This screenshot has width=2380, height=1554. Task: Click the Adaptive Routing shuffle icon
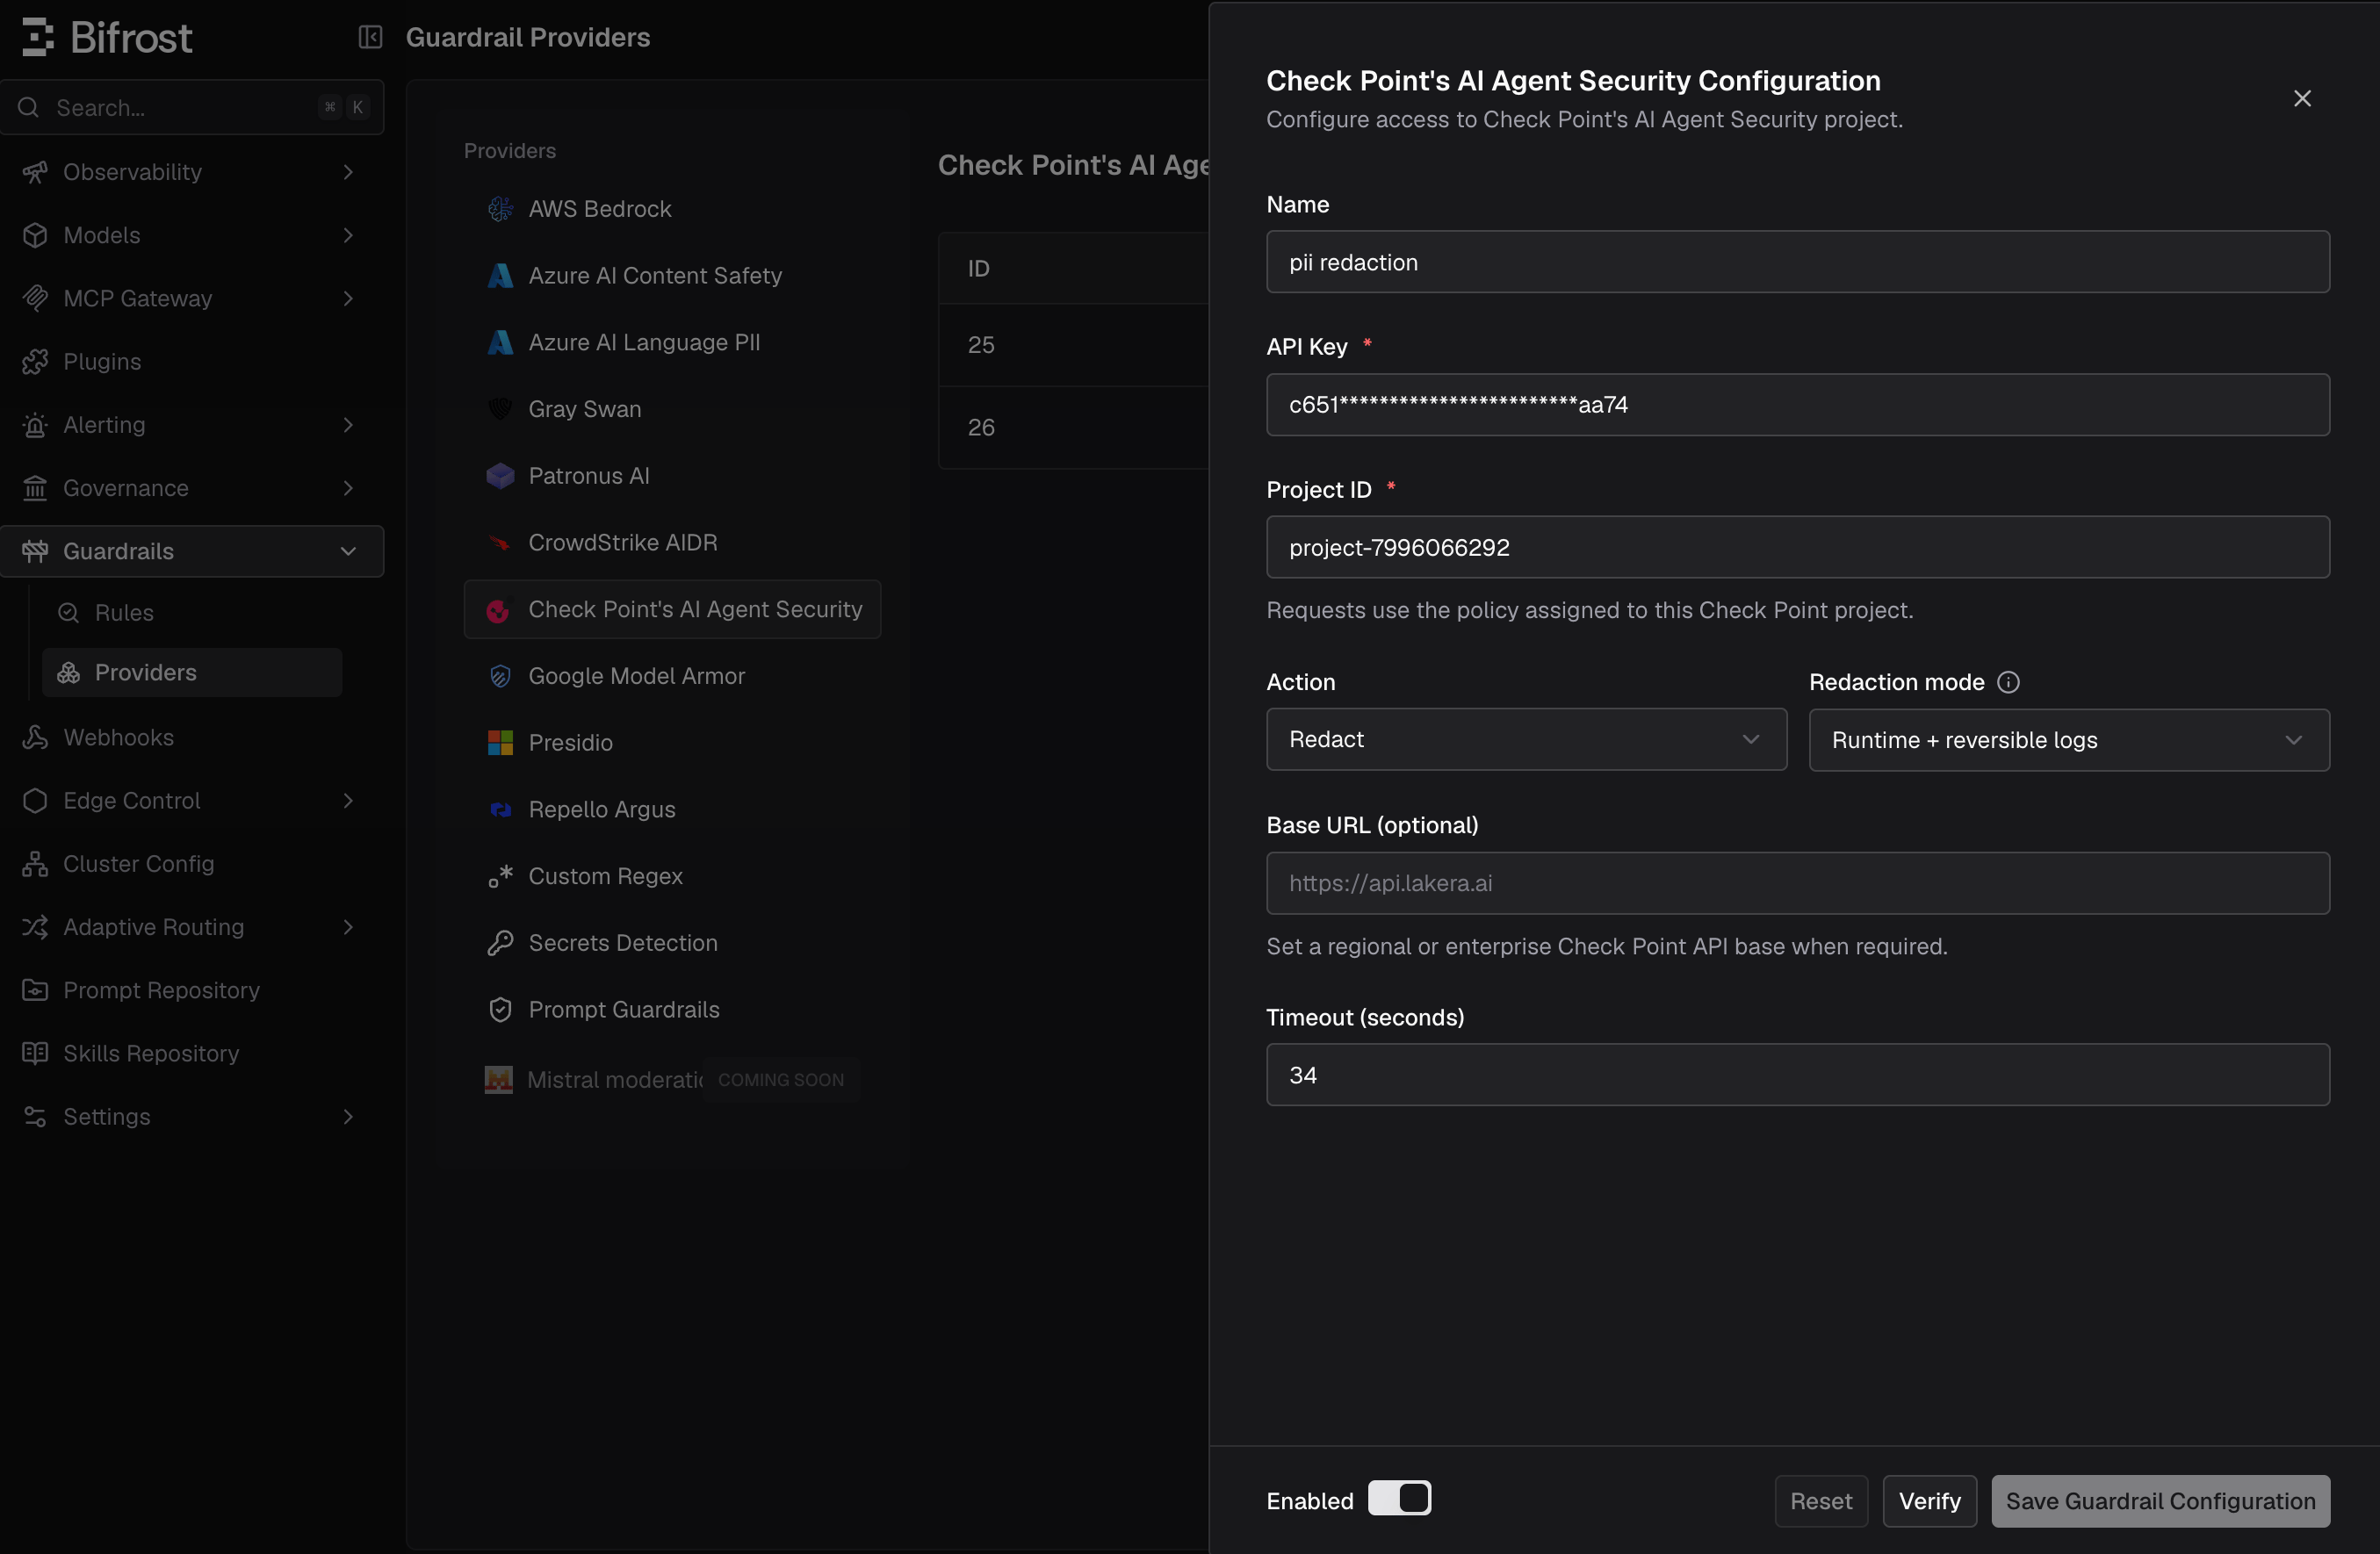[35, 927]
